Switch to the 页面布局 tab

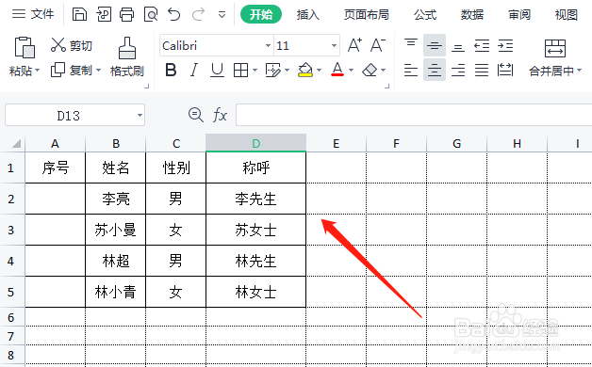(x=366, y=15)
